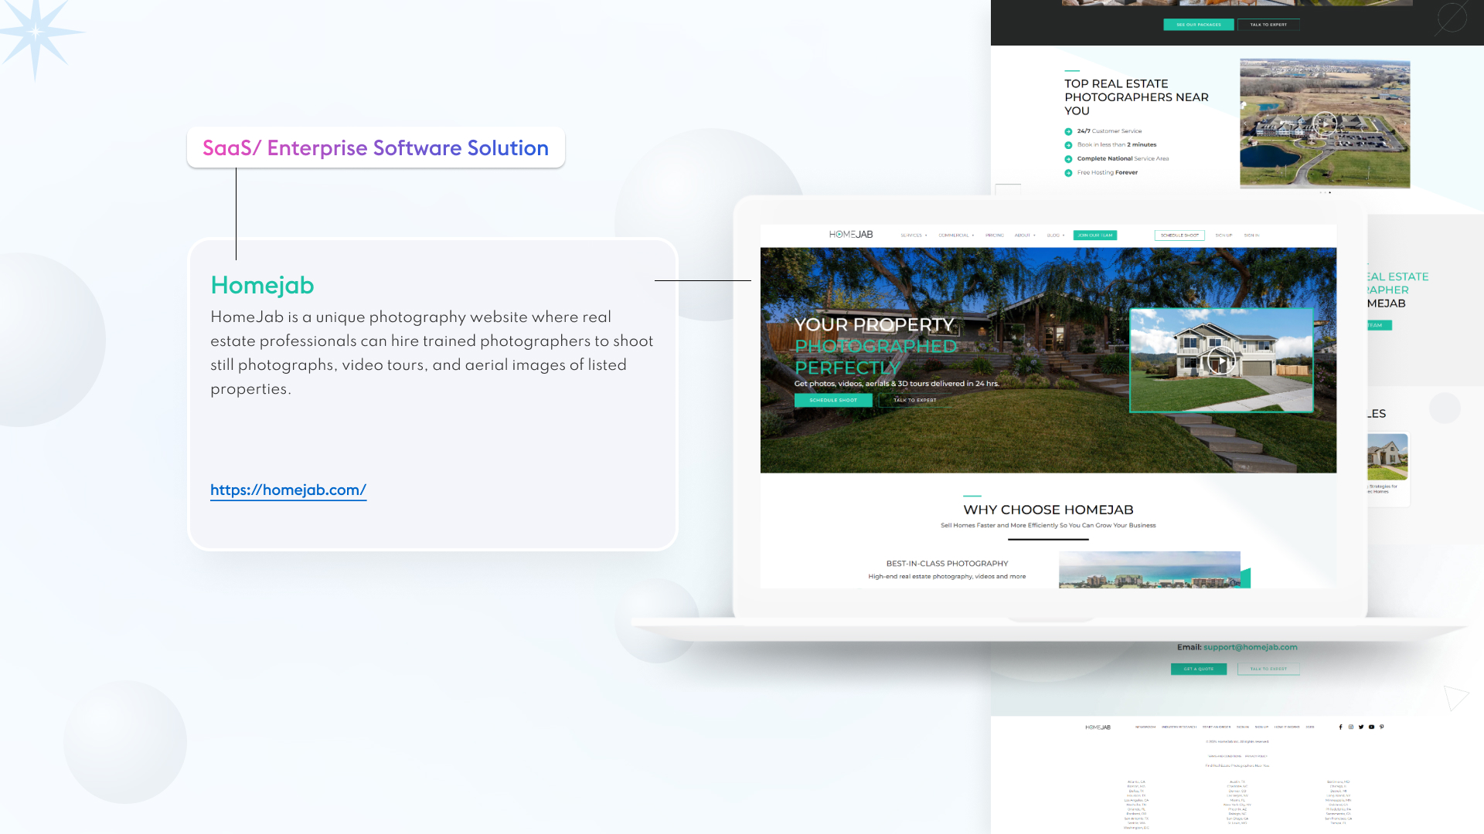The width and height of the screenshot is (1484, 834).
Task: Click the arrow bullet beside Book in less than 2 minutes
Action: click(x=1068, y=145)
